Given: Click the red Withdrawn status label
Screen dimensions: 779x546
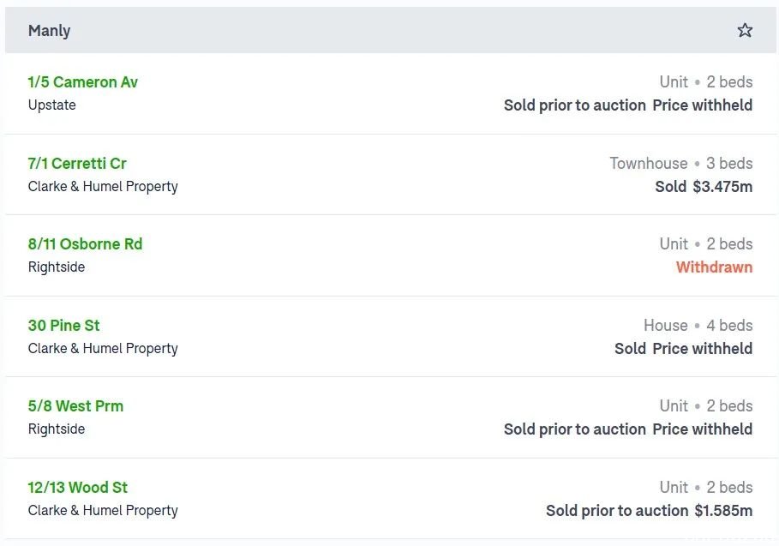Looking at the screenshot, I should 714,267.
